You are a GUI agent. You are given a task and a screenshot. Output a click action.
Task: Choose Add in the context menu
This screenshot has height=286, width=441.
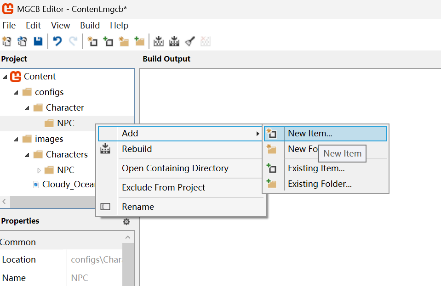(180, 133)
